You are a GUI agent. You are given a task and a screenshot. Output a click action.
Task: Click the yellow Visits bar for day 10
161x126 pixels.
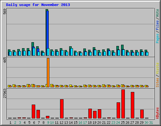[52, 85]
